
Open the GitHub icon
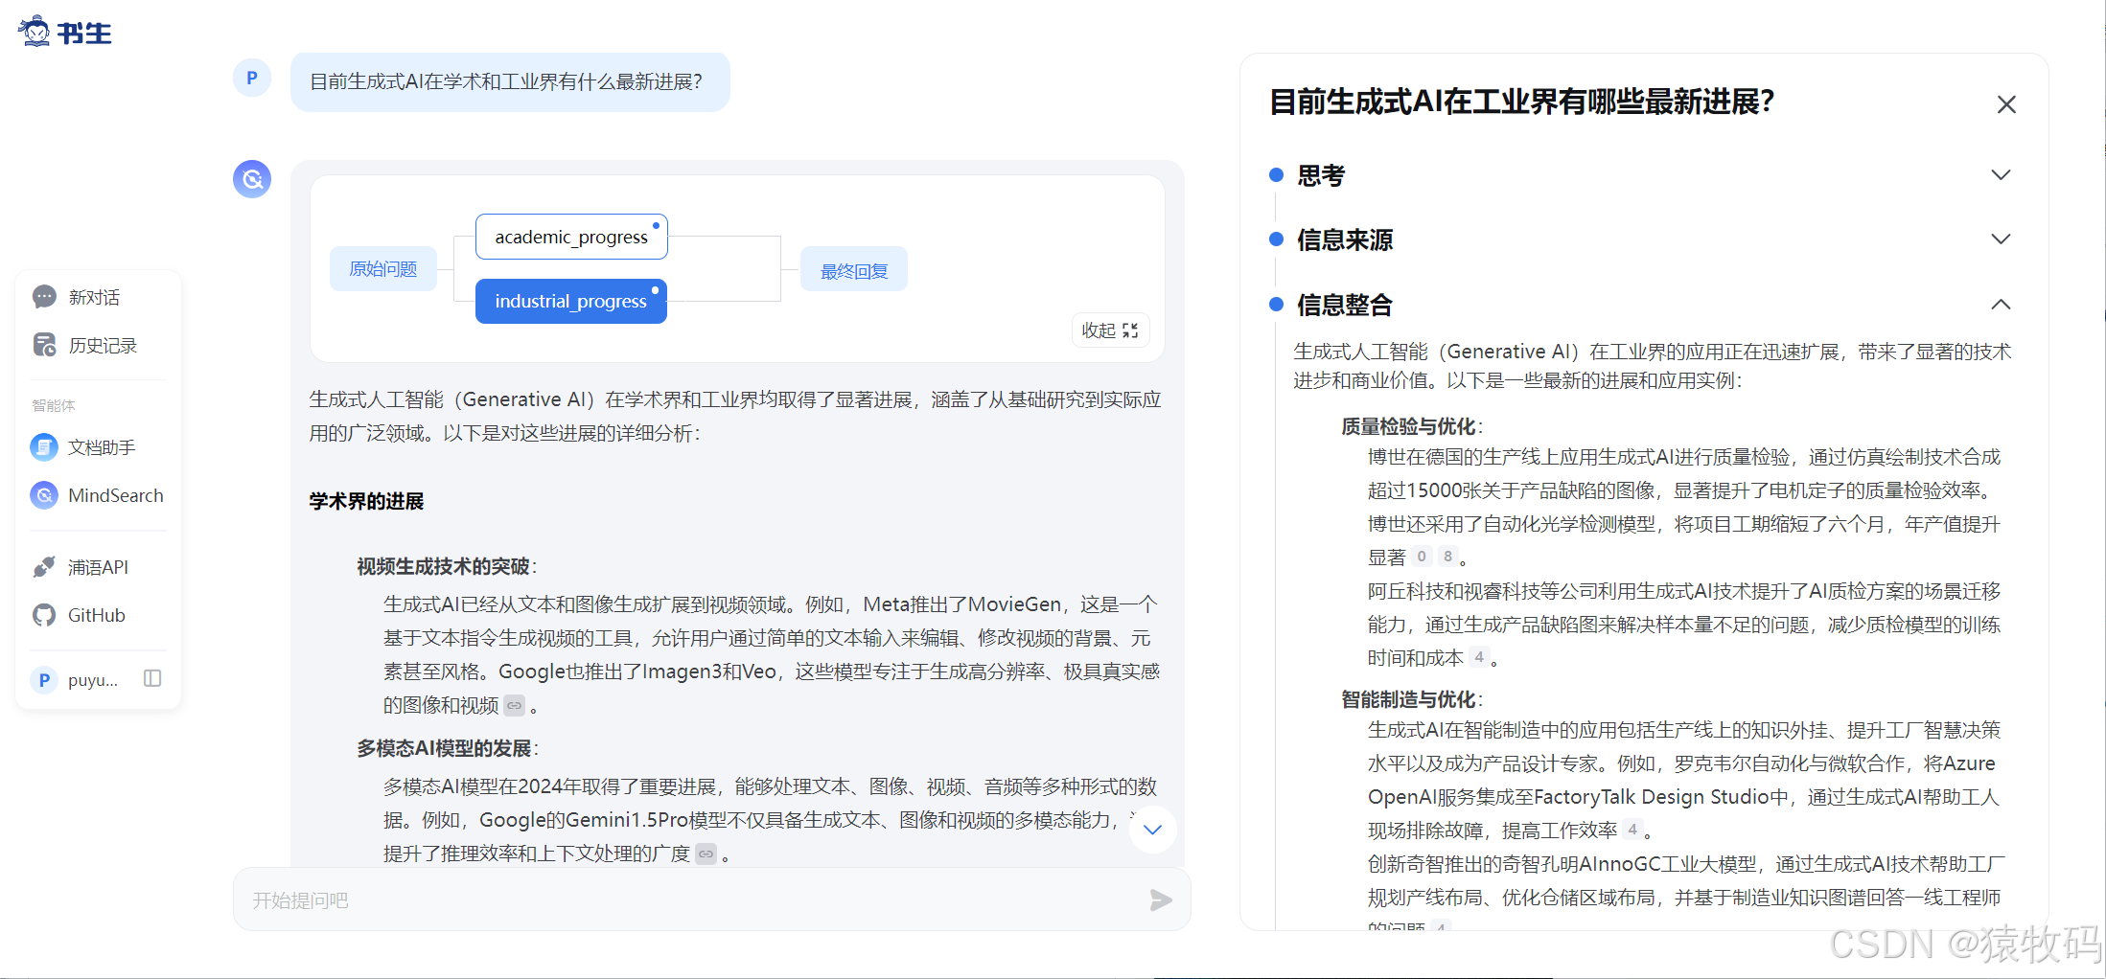pyautogui.click(x=44, y=615)
